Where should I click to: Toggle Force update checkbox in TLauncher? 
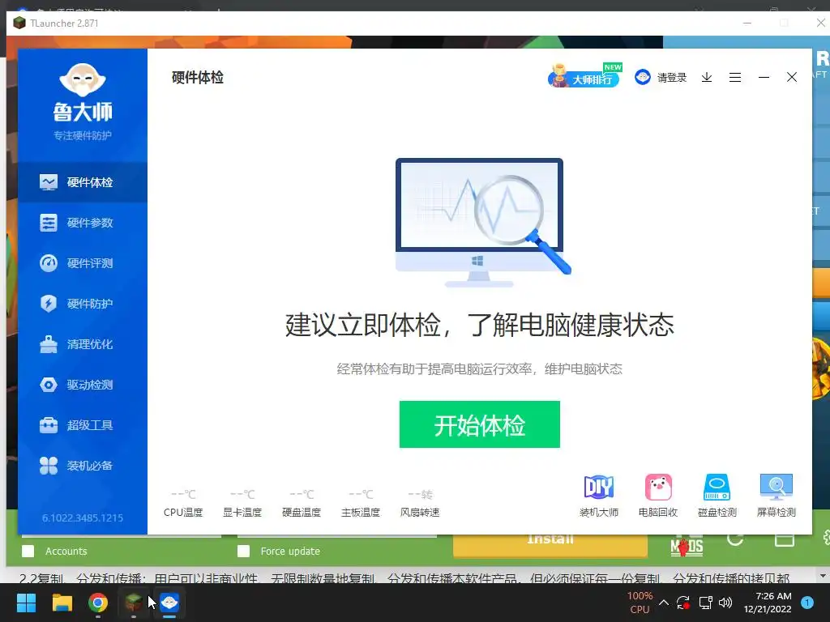coord(243,551)
